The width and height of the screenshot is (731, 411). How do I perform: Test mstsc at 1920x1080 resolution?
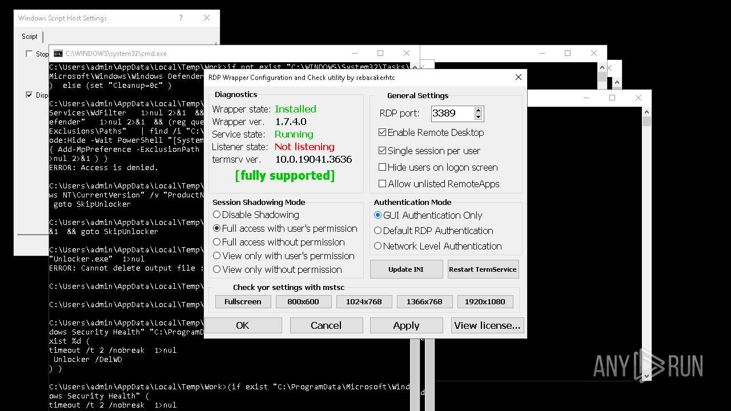pyautogui.click(x=485, y=301)
